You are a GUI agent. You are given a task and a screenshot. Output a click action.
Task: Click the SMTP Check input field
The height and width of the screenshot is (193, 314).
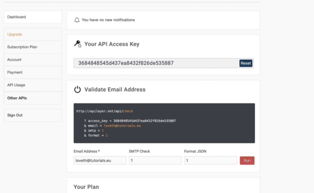(155, 161)
